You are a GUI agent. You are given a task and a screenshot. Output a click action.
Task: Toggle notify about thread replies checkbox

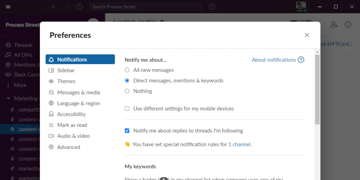[x=127, y=131]
